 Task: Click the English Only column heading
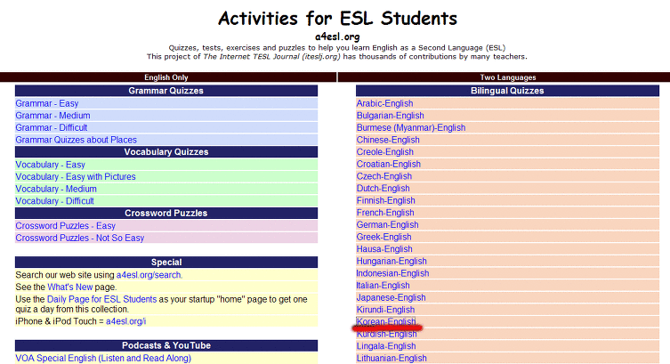[166, 77]
